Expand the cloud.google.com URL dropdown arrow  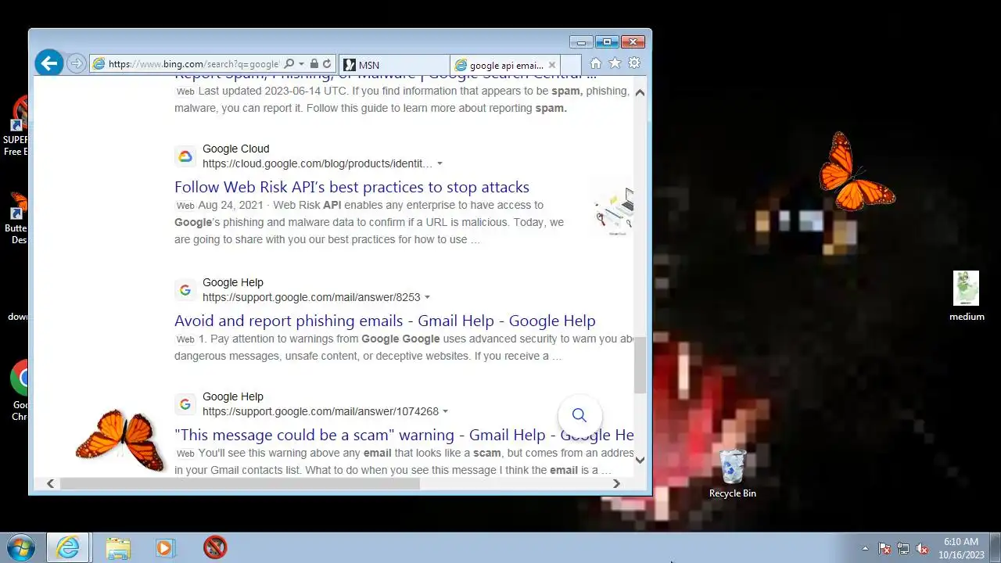click(x=440, y=163)
